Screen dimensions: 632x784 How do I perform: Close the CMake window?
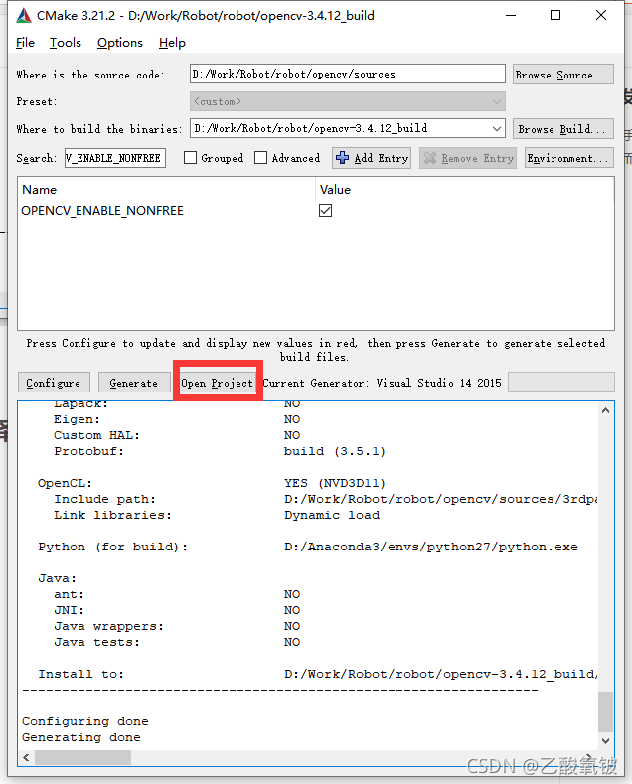601,16
